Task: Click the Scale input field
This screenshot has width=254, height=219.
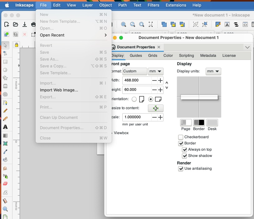Action: click(x=137, y=117)
